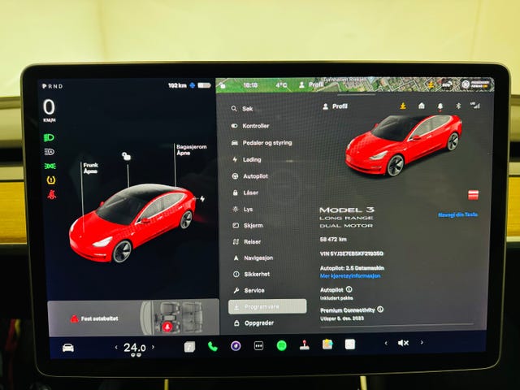520x390 pixels.
Task: Tap the 192 km range readout
Action: pos(177,85)
